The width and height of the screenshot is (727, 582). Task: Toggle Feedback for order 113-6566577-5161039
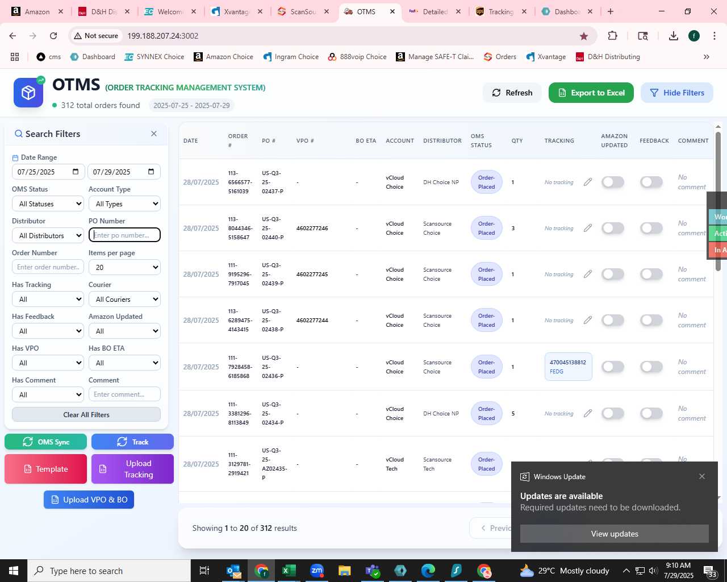[x=651, y=182]
